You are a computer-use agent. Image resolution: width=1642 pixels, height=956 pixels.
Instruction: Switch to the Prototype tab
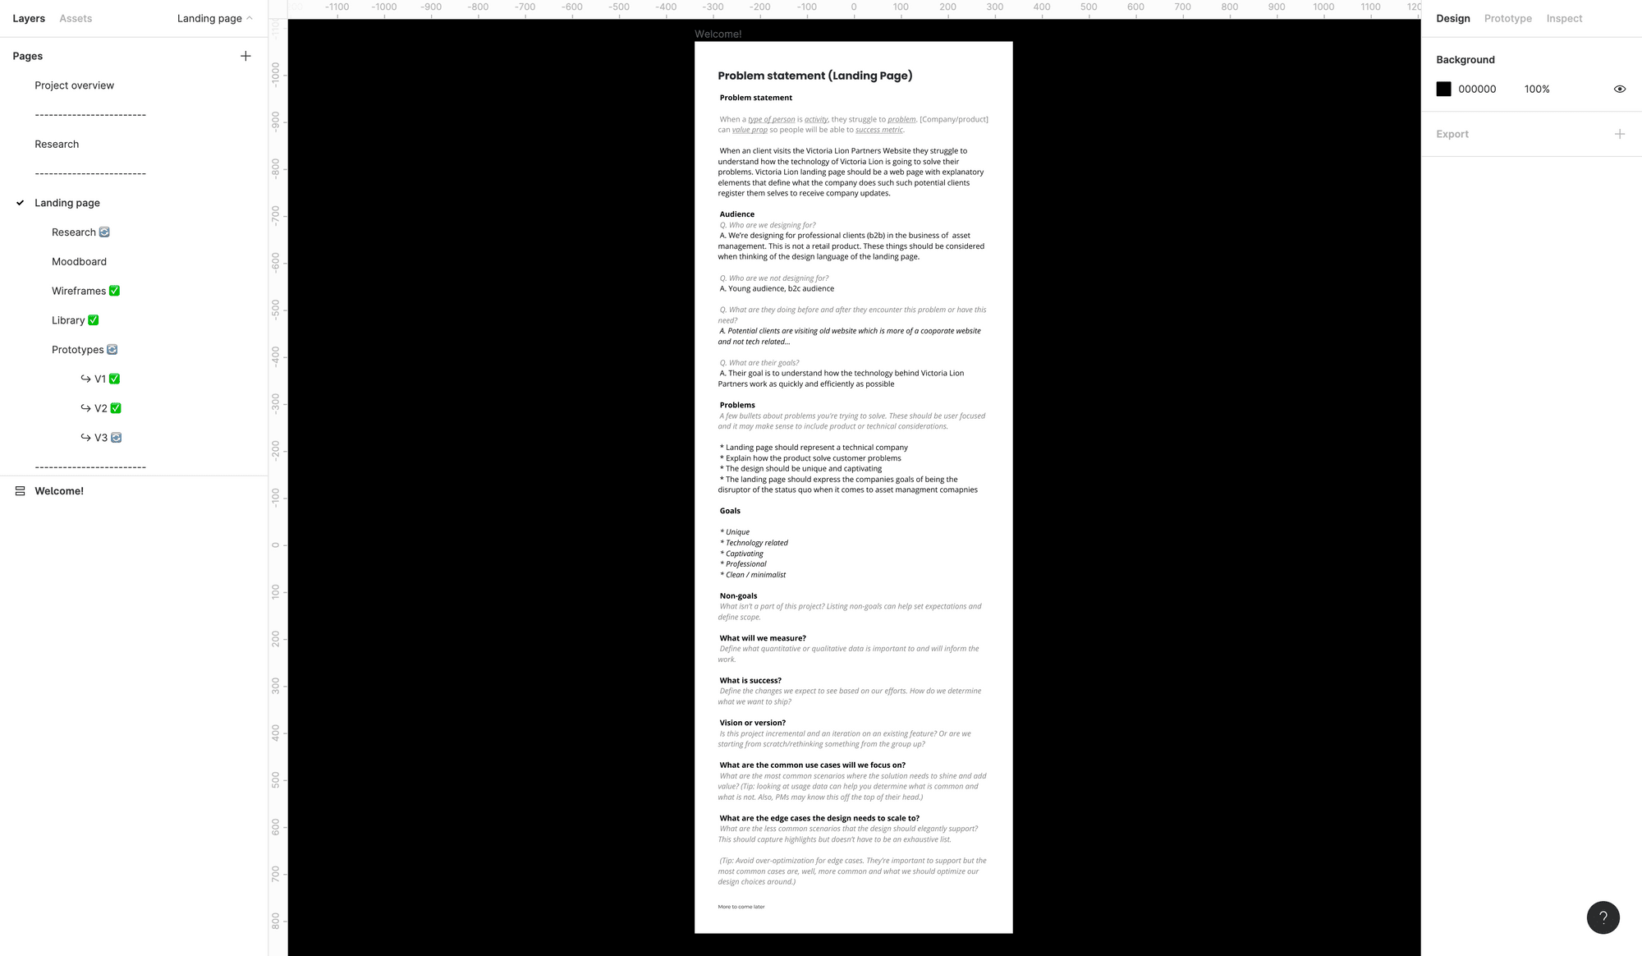1508,18
